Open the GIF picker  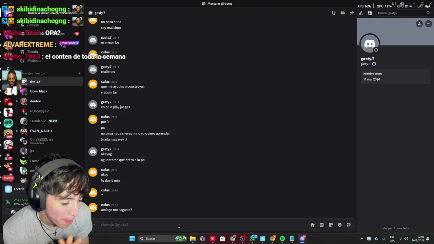click(321, 225)
